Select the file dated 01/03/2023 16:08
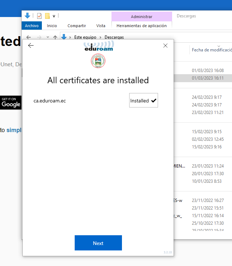232x266 pixels. click(x=208, y=71)
